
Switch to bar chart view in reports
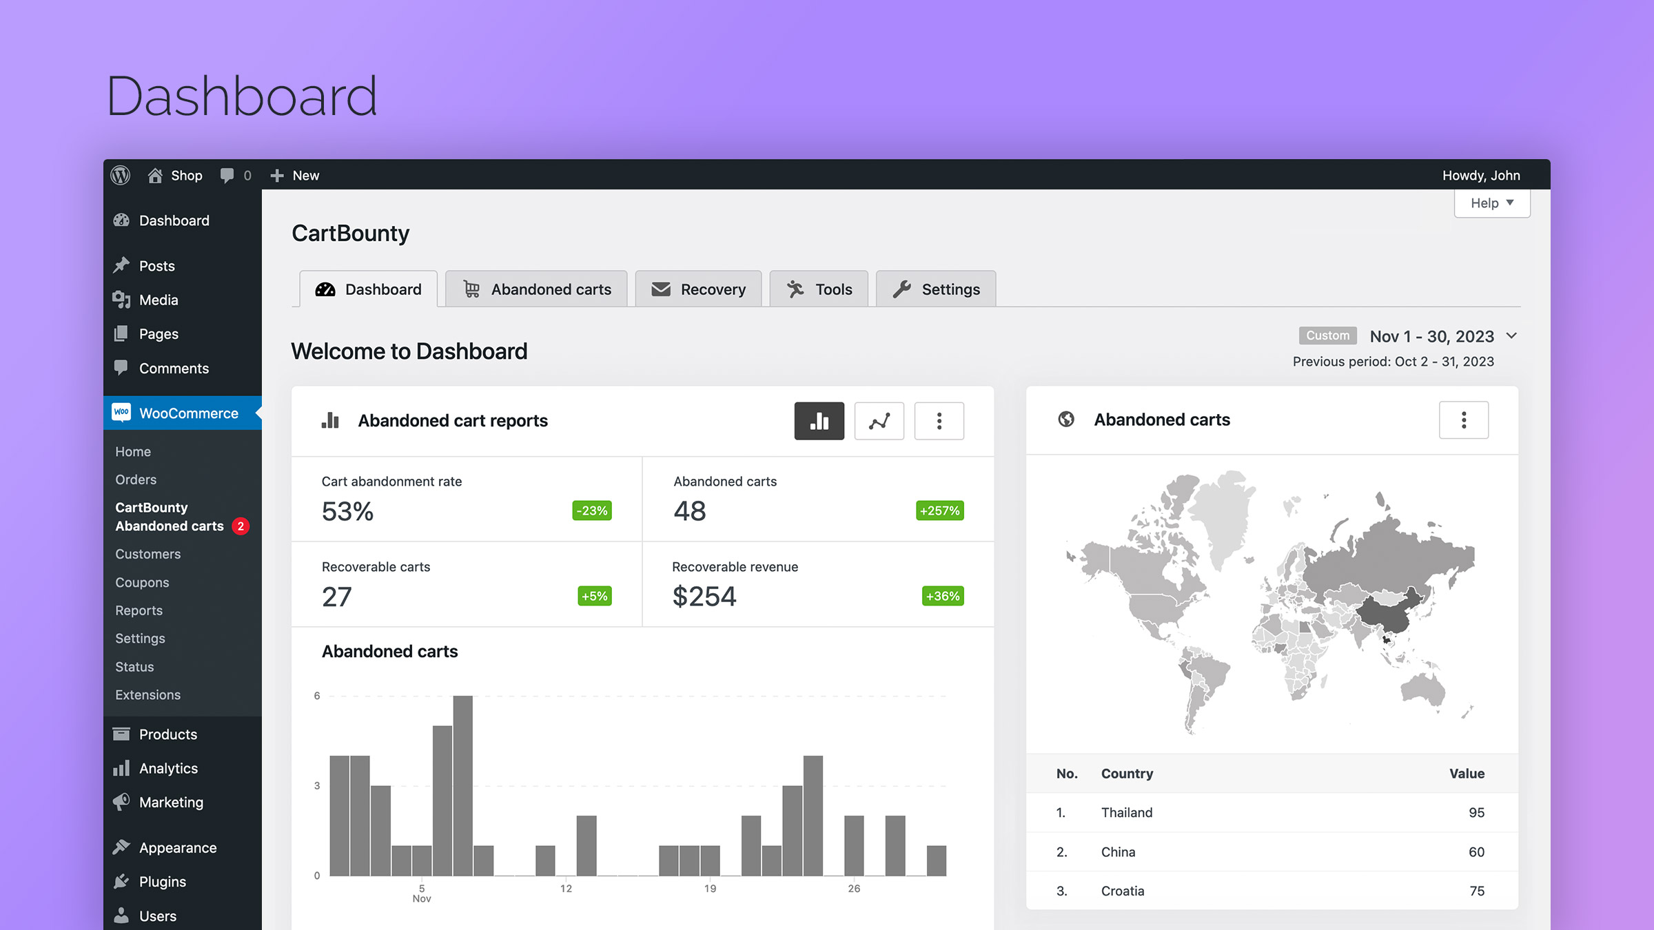pyautogui.click(x=819, y=420)
